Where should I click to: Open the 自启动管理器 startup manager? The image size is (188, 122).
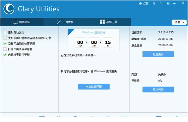click(x=94, y=87)
